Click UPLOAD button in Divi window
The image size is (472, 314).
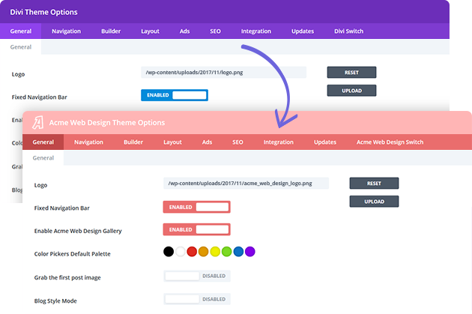(351, 91)
